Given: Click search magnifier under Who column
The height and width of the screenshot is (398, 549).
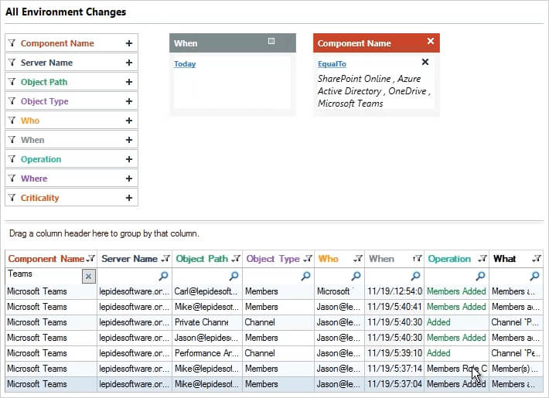Looking at the screenshot, I should (x=356, y=276).
